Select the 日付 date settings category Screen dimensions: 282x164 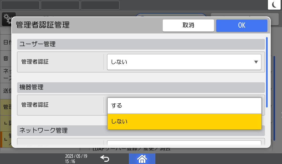click(6, 43)
